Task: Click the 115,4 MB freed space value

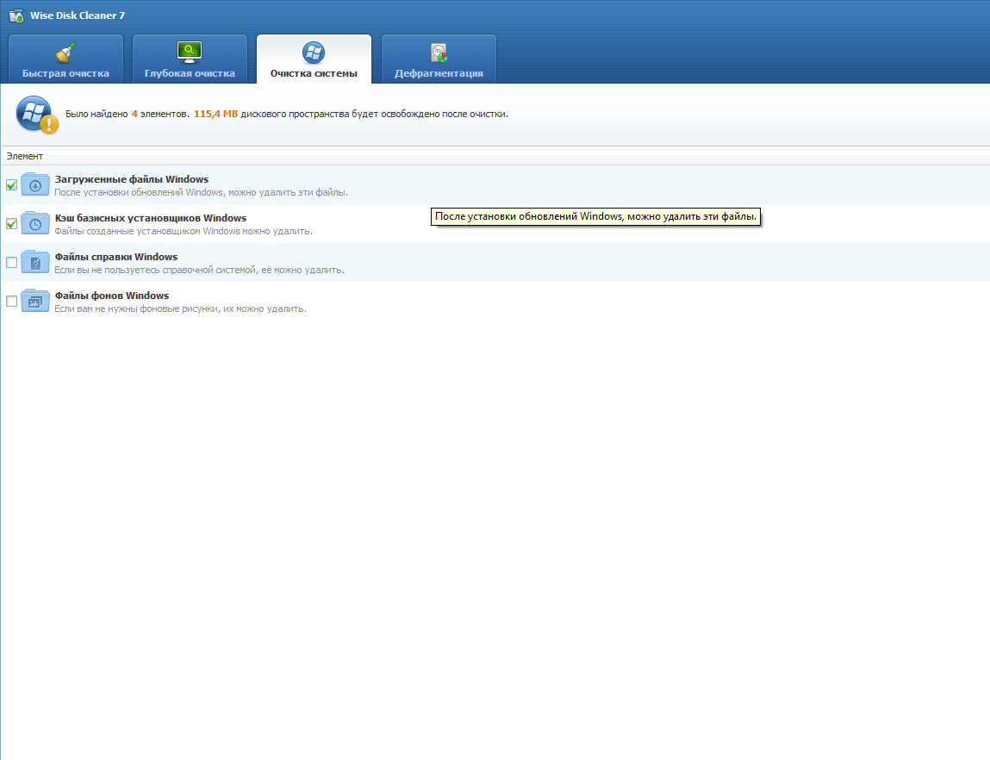Action: pos(216,115)
